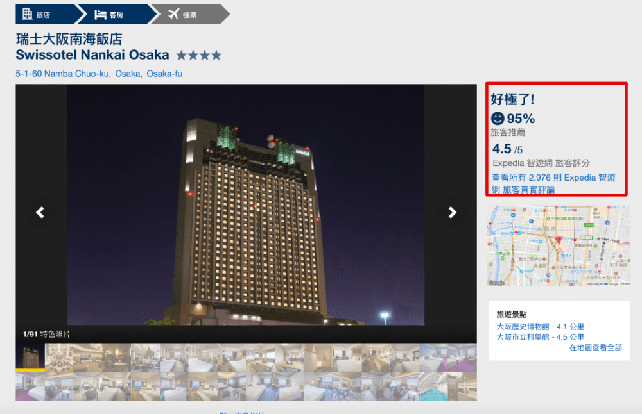642x414 pixels.
Task: Open the Osaka map thumbnail
Action: pyautogui.click(x=559, y=245)
